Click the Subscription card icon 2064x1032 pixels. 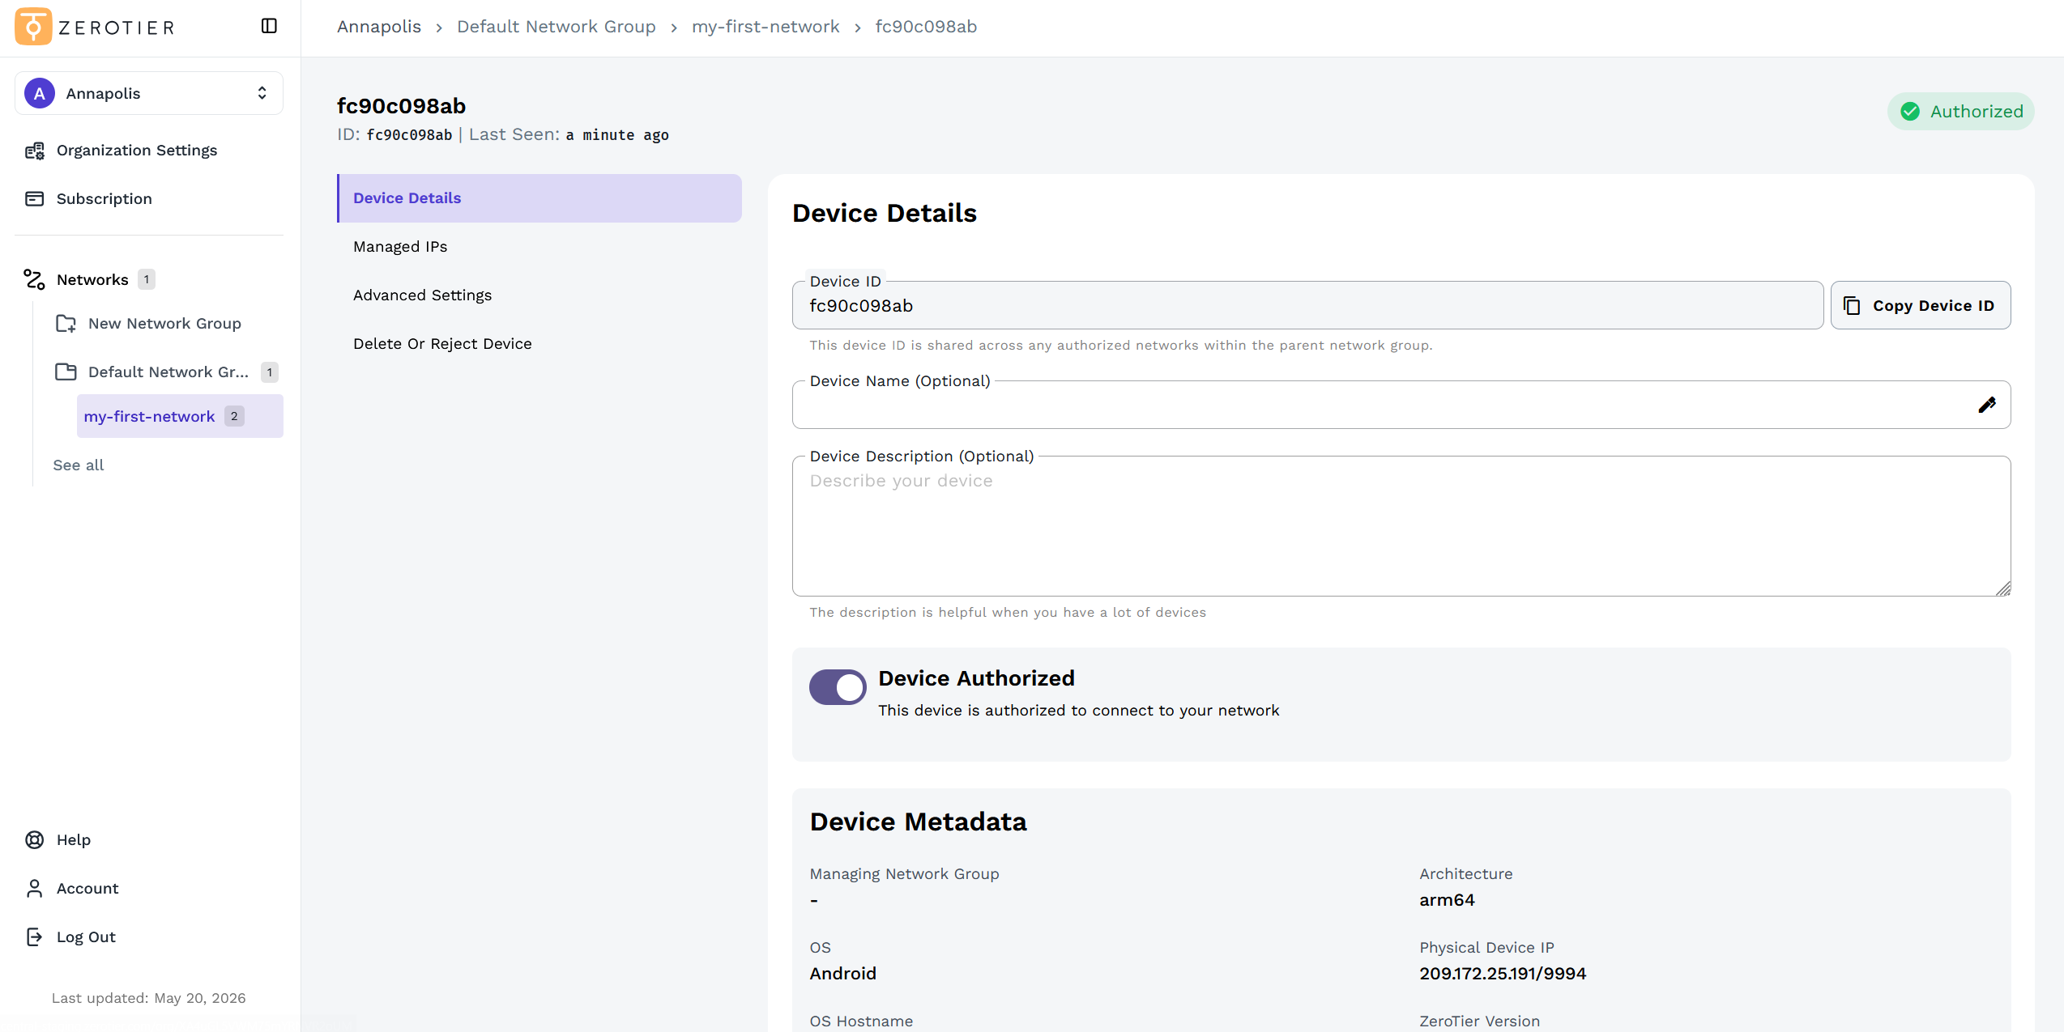[x=35, y=199]
